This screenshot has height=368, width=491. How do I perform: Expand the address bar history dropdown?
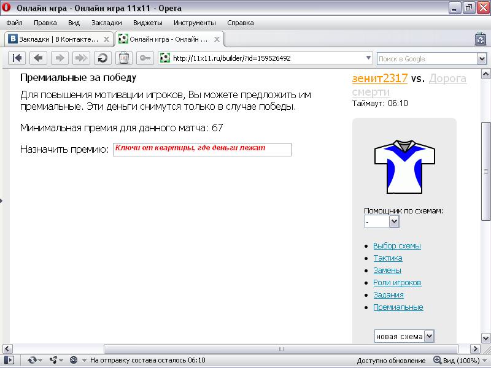click(368, 58)
